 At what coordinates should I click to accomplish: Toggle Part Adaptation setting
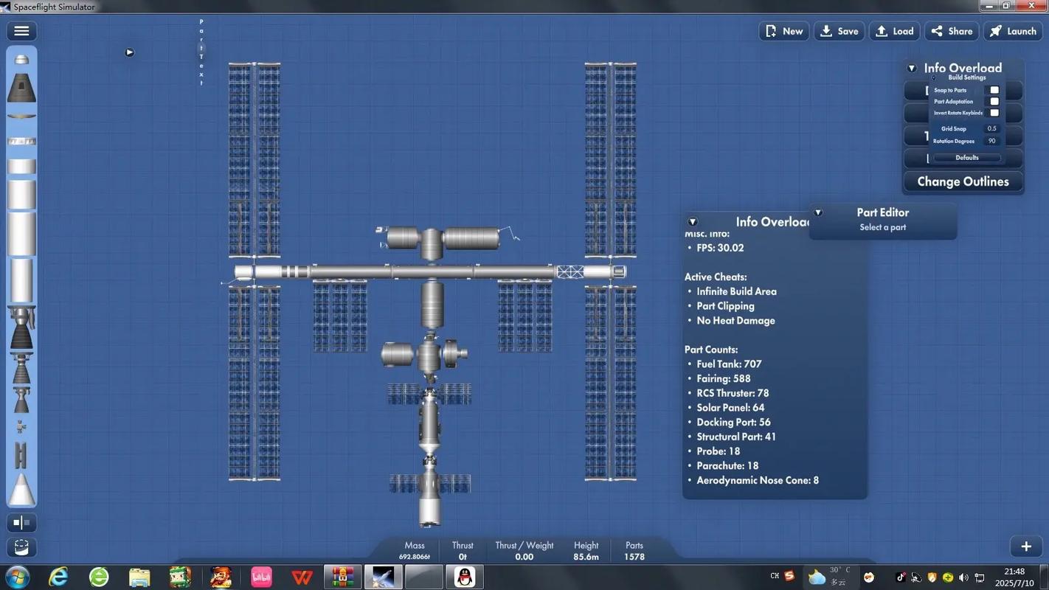(994, 102)
